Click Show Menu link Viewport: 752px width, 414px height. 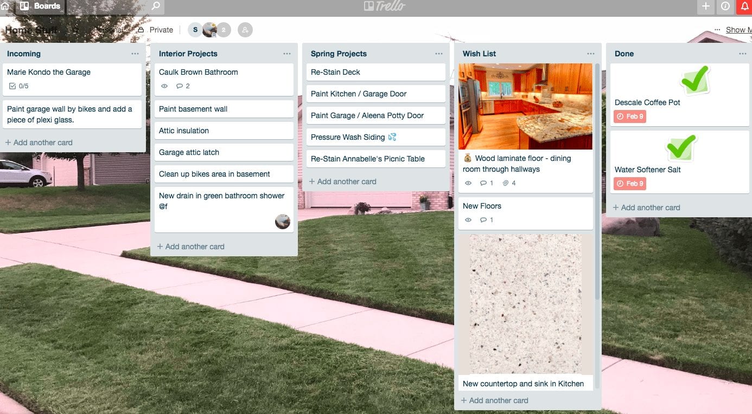[738, 30]
